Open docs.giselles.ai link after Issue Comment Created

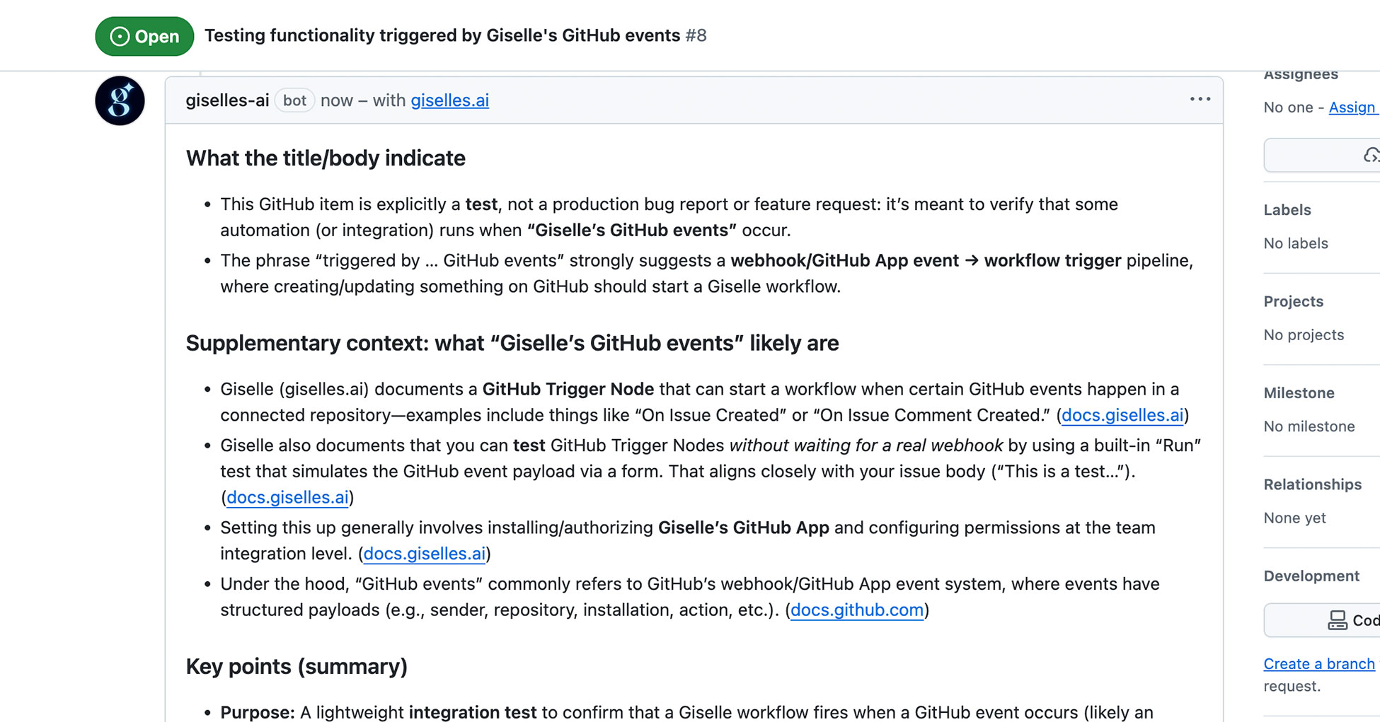(x=1122, y=415)
